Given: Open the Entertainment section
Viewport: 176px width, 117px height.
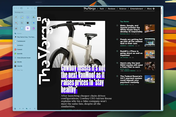Looking at the screenshot, I should (x=137, y=9).
